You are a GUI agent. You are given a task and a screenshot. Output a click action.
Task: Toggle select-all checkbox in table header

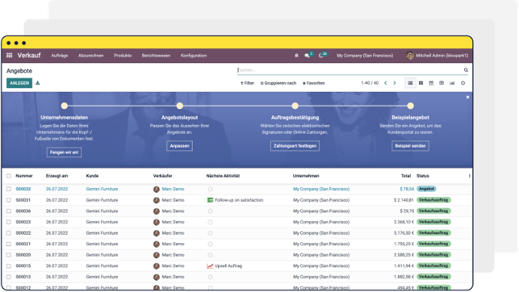pyautogui.click(x=8, y=176)
